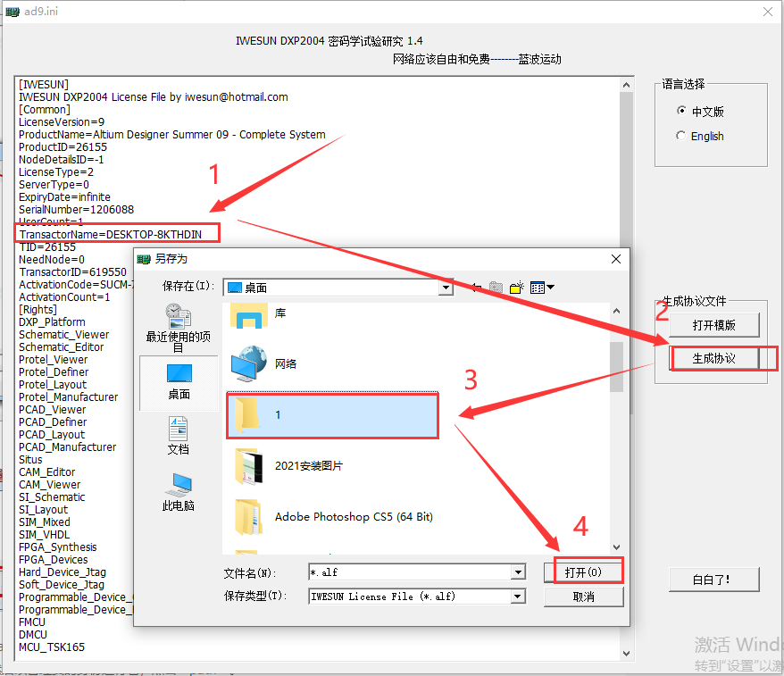Expand the 保存在 location dropdown

[x=446, y=288]
